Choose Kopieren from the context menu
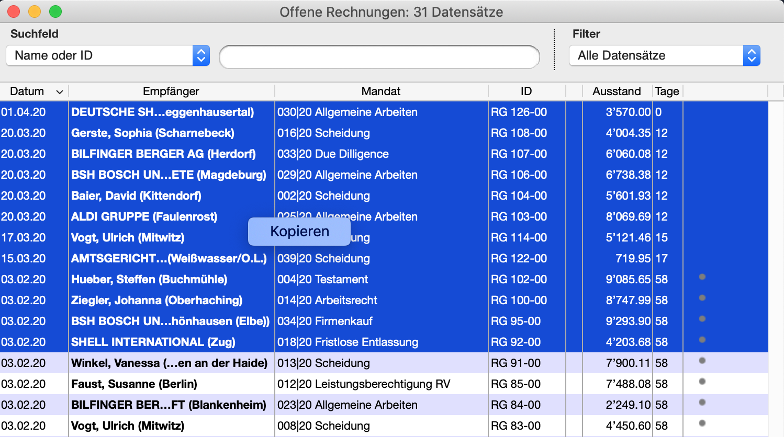This screenshot has height=437, width=784. [299, 232]
